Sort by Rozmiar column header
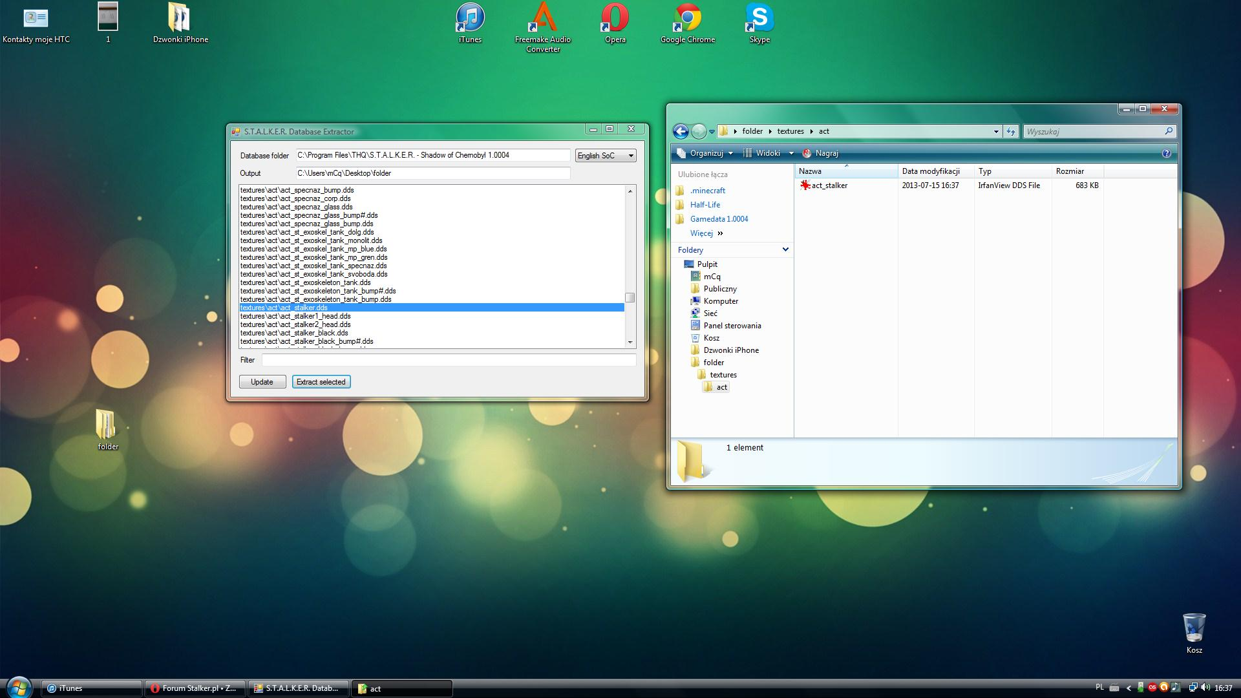This screenshot has height=698, width=1241. point(1077,171)
